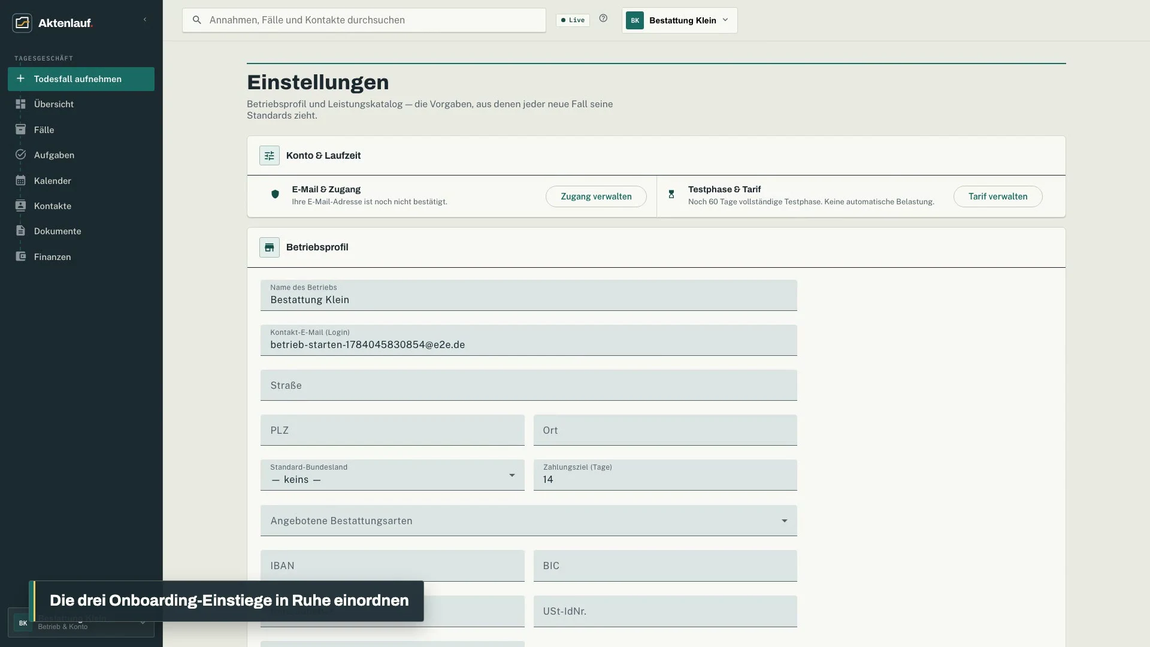1150x647 pixels.
Task: Click the Kalender icon in sidebar
Action: click(20, 180)
